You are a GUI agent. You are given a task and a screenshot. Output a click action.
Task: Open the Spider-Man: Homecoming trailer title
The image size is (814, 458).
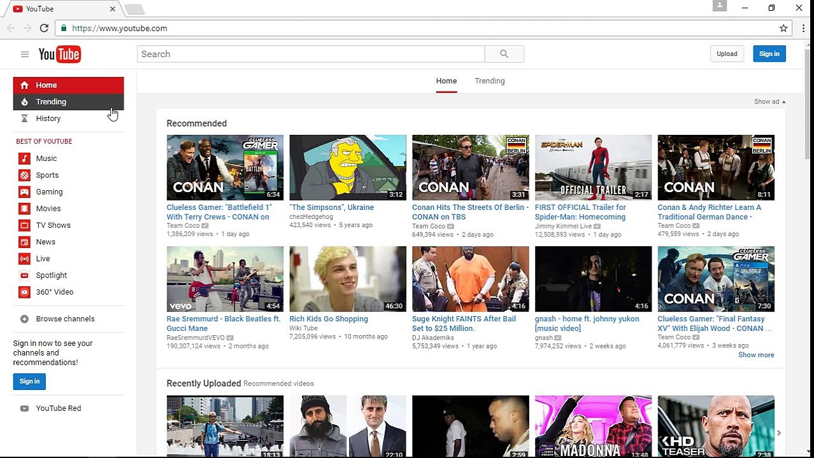point(580,212)
